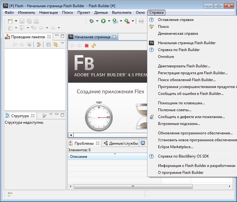Screen dimensions: 237x202
Task: Click Сообщить о дефекте или пожелании... item
Action: [191, 117]
